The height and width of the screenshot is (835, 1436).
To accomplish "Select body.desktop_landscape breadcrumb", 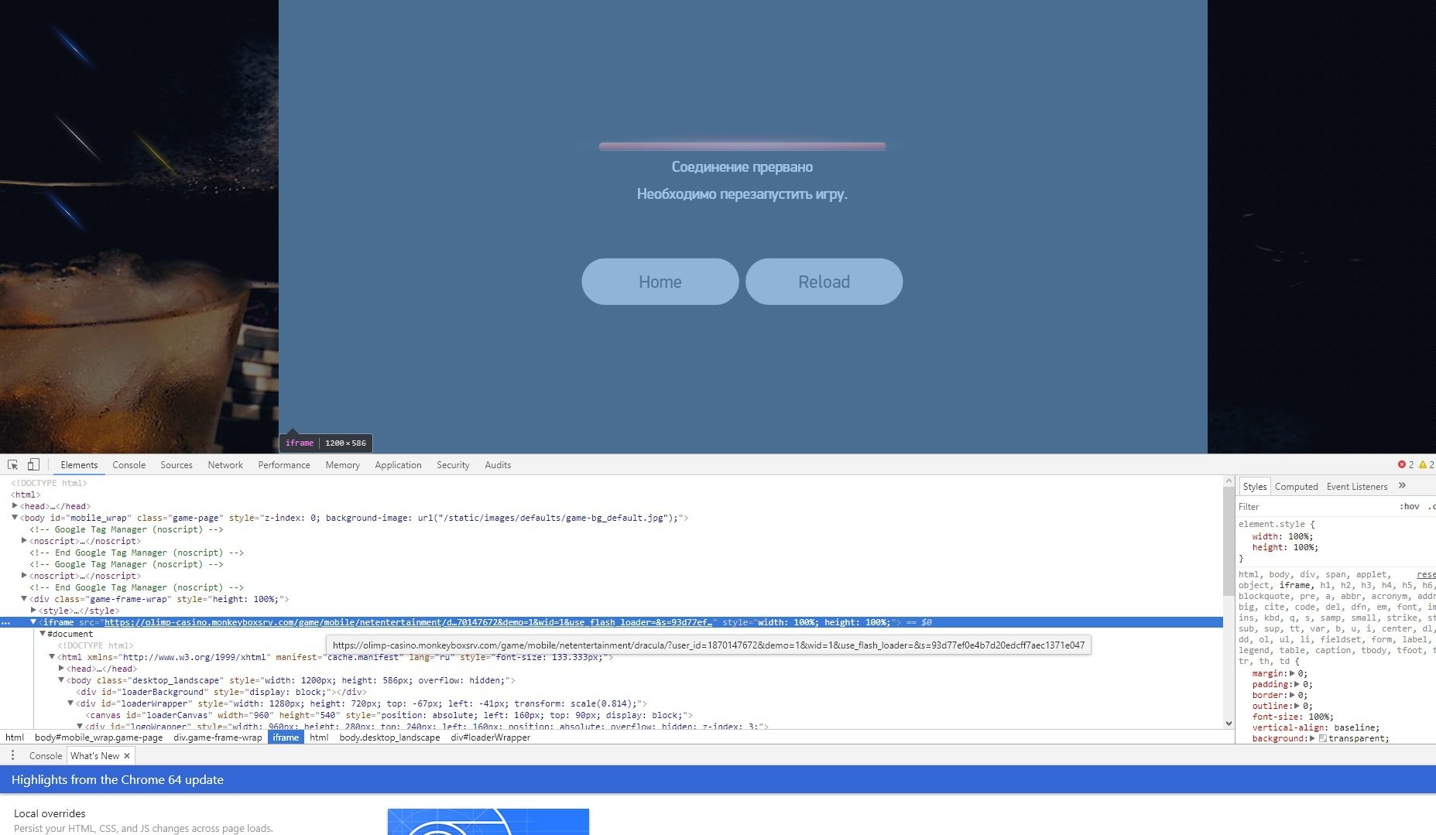I will 389,737.
